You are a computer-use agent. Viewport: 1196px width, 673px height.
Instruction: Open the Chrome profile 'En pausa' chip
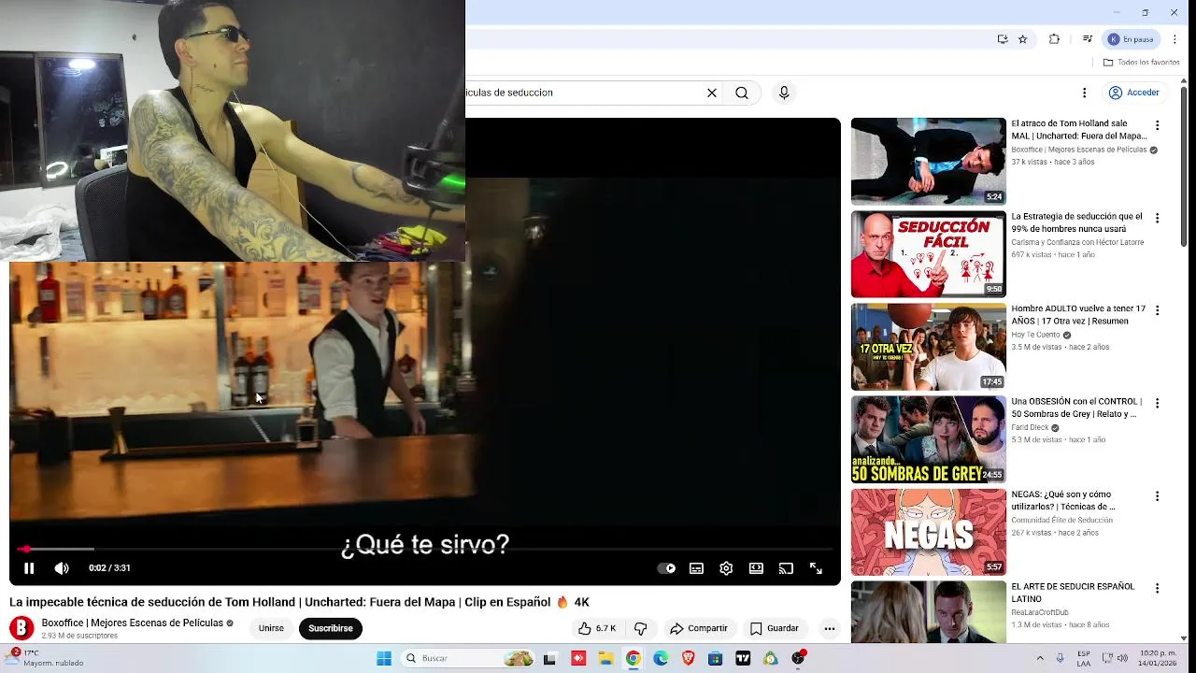(x=1132, y=39)
